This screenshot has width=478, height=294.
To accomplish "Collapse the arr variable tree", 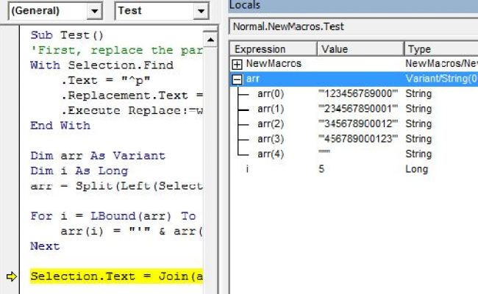I will coord(237,79).
